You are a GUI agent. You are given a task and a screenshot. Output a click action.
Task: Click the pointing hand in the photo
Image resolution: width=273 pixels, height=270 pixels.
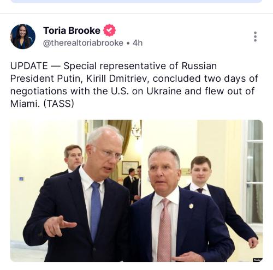[x=59, y=225]
